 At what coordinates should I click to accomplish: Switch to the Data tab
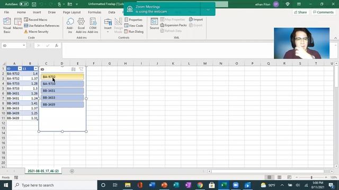(x=112, y=12)
